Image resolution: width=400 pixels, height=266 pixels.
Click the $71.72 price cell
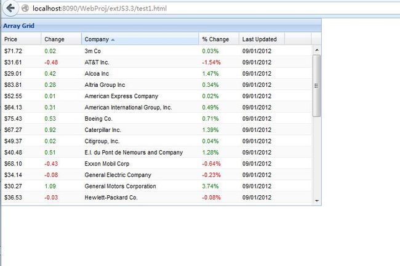14,51
